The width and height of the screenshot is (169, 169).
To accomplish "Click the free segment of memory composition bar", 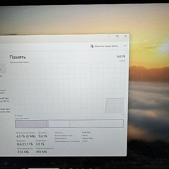I will (x=96, y=123).
